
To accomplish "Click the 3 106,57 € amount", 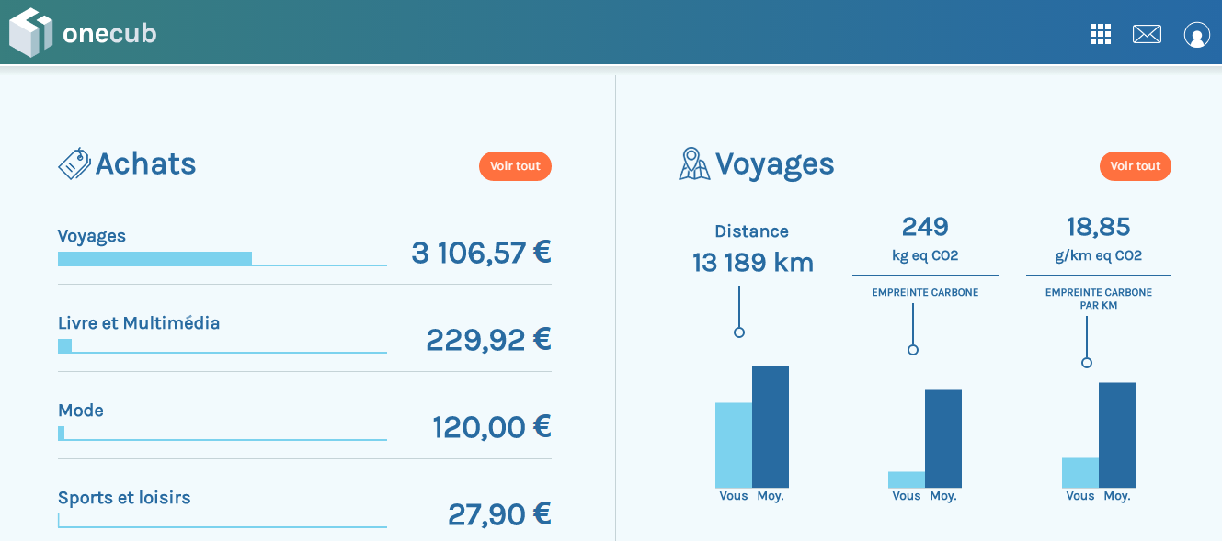I will click(481, 252).
